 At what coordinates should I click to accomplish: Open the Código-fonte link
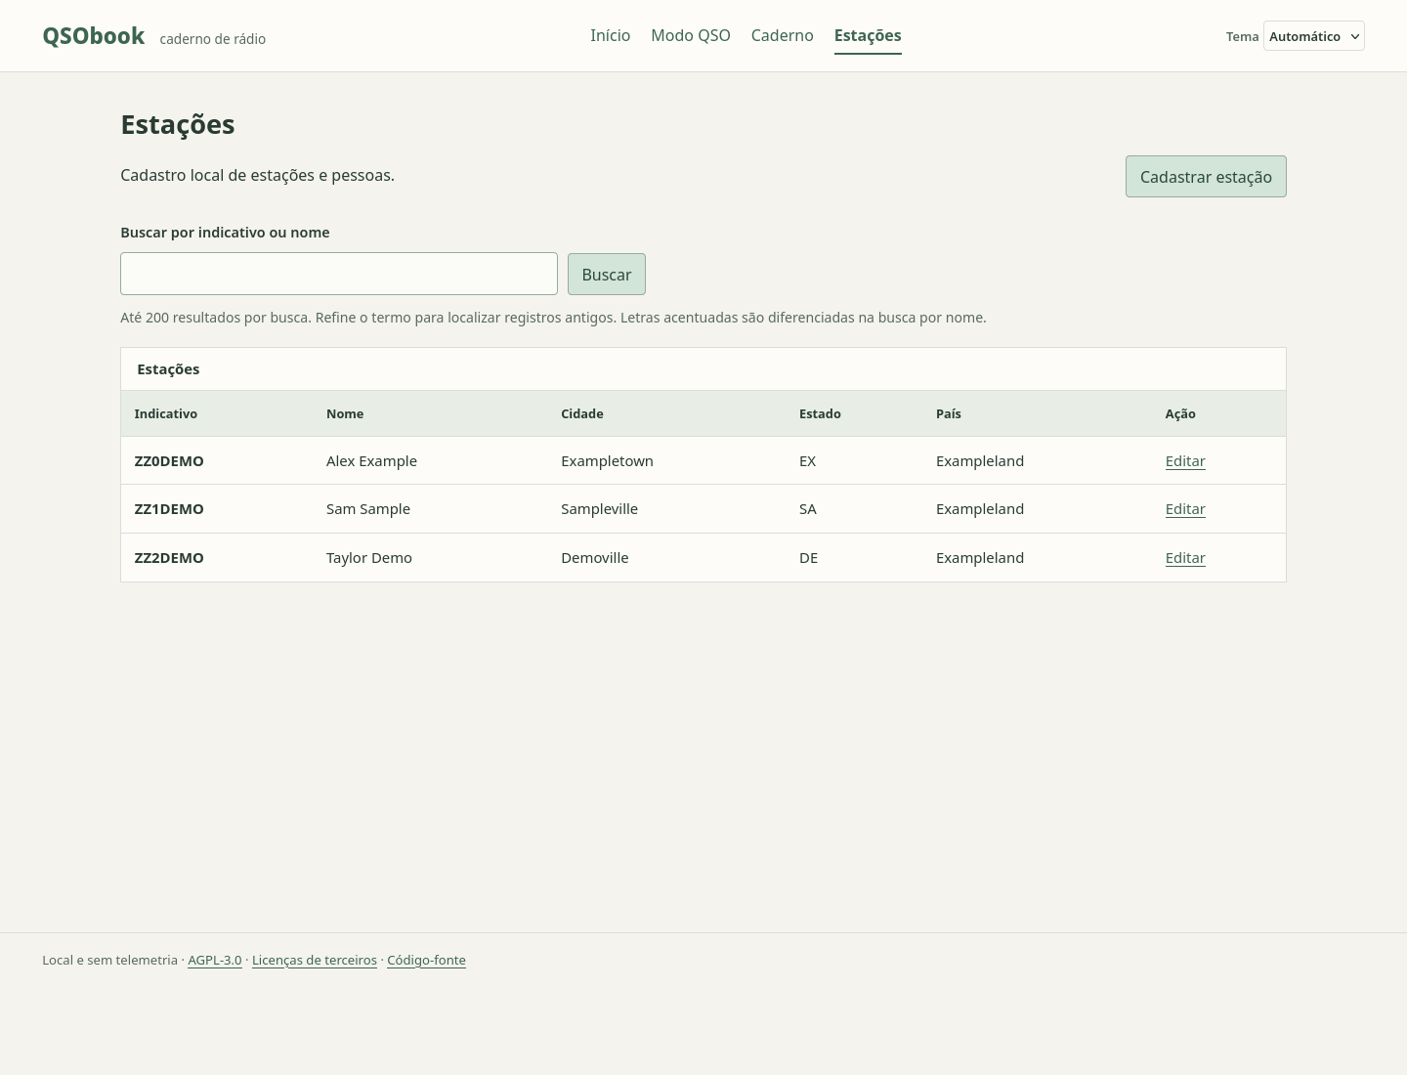pyautogui.click(x=426, y=960)
